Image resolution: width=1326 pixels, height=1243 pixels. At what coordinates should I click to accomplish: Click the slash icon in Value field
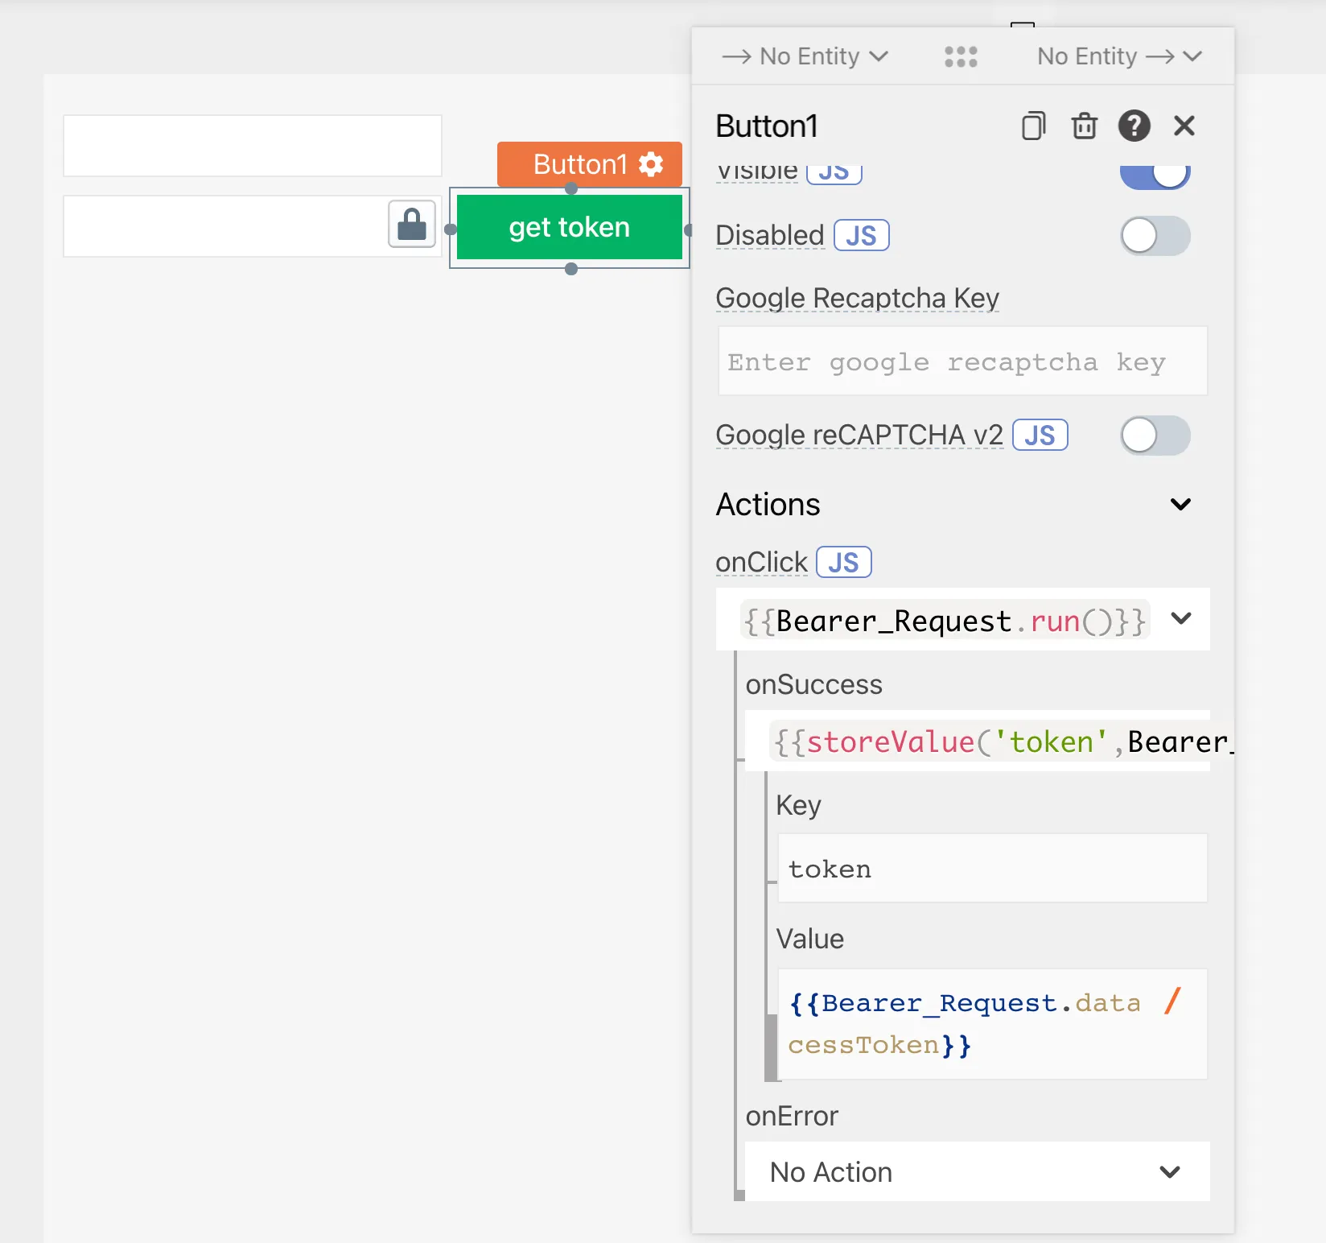point(1172,1001)
